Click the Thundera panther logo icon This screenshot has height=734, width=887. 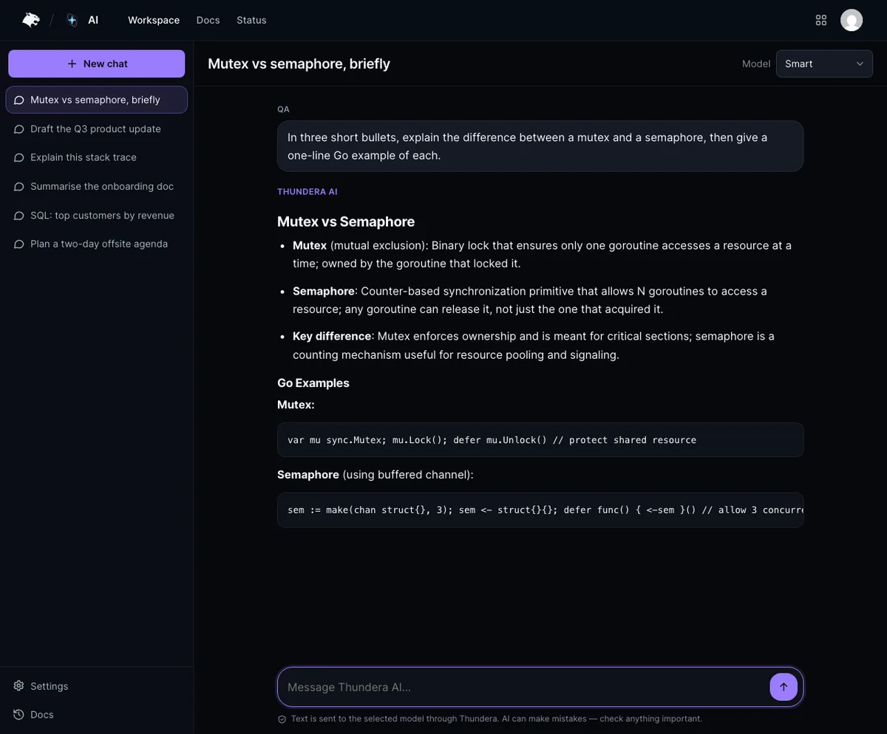[x=31, y=20]
